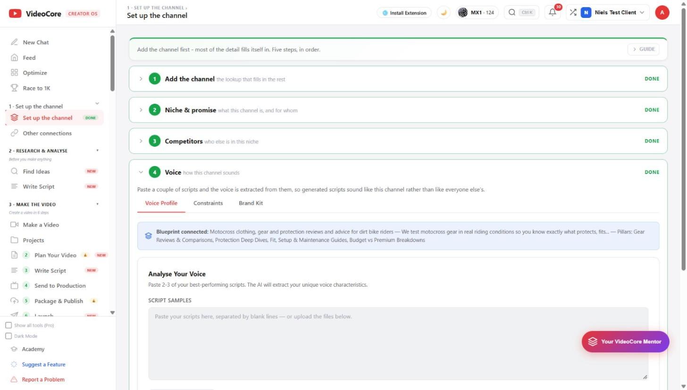Check the Dark Mode checkbox
687x390 pixels.
(8, 336)
